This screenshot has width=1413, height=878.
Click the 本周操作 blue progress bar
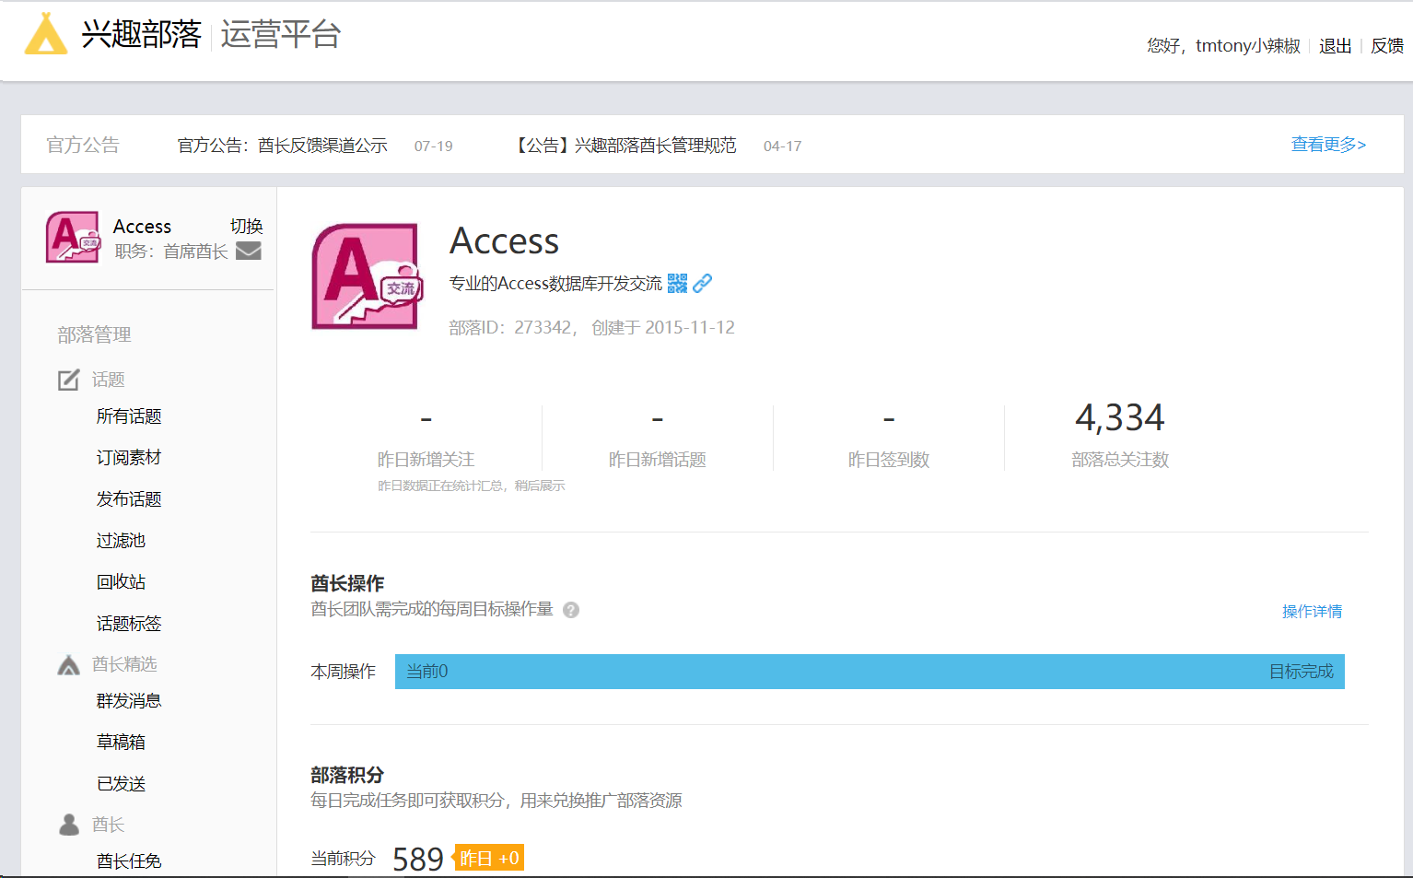click(x=870, y=672)
